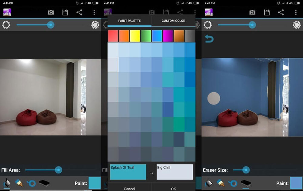Viewport: 303px width, 191px height.
Task: Click the bright sun icon on the Eraser Size screen
Action: (297, 25)
